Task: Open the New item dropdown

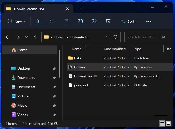Action: (17, 21)
